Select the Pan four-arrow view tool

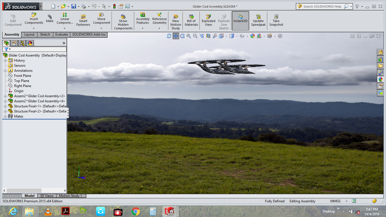point(176,36)
